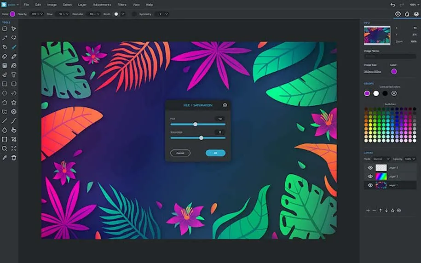The width and height of the screenshot is (421, 263).
Task: Select the Magic Wand tool
Action: pos(5,38)
